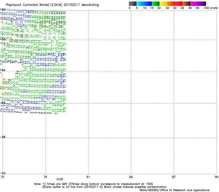Click the Rapidscat Corrected Winds title text
219x192 pixels.
[52, 5]
